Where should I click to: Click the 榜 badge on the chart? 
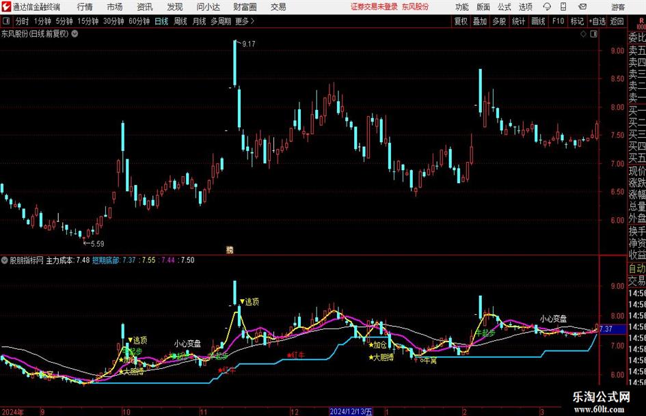point(230,249)
